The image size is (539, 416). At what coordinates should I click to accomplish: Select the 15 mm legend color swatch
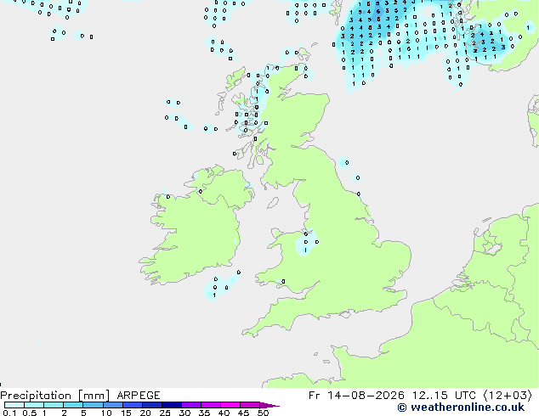pyautogui.click(x=133, y=405)
